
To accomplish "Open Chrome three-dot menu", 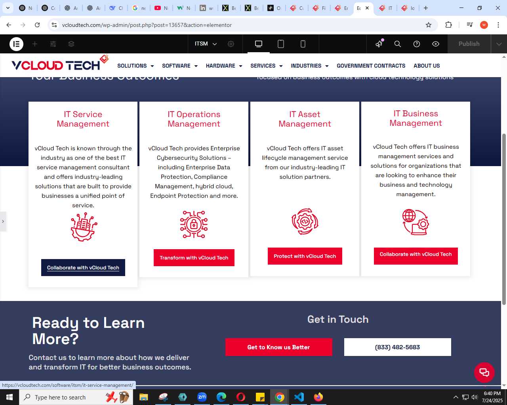I will tap(498, 25).
